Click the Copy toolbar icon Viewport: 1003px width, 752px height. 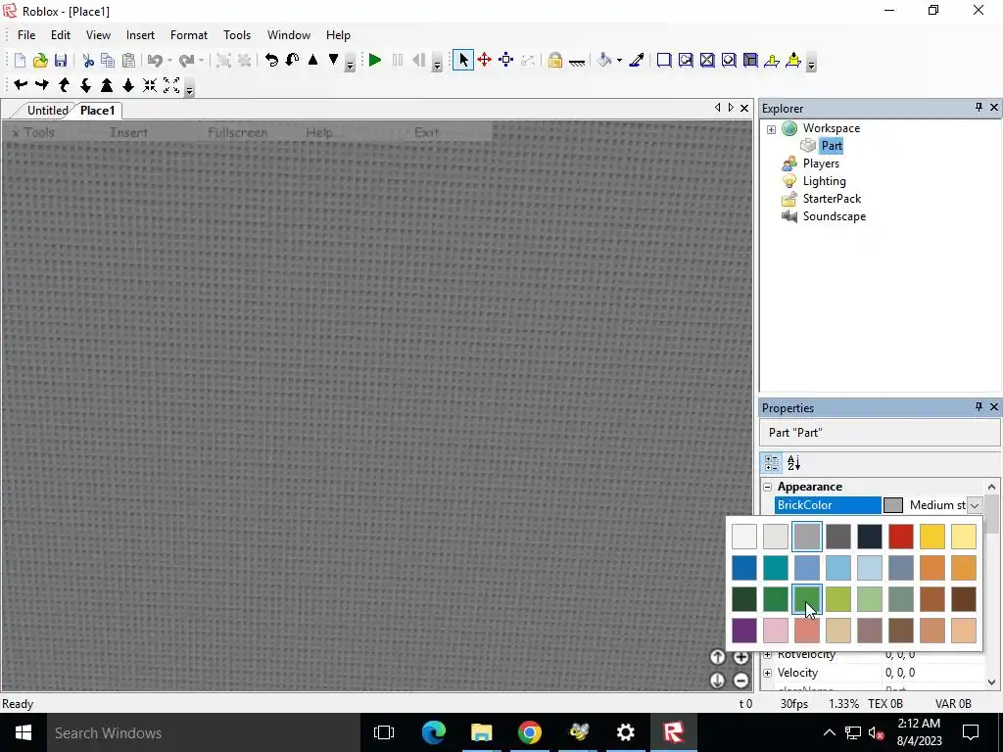[x=108, y=60]
